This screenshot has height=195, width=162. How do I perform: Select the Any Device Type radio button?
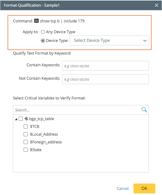[43, 32]
